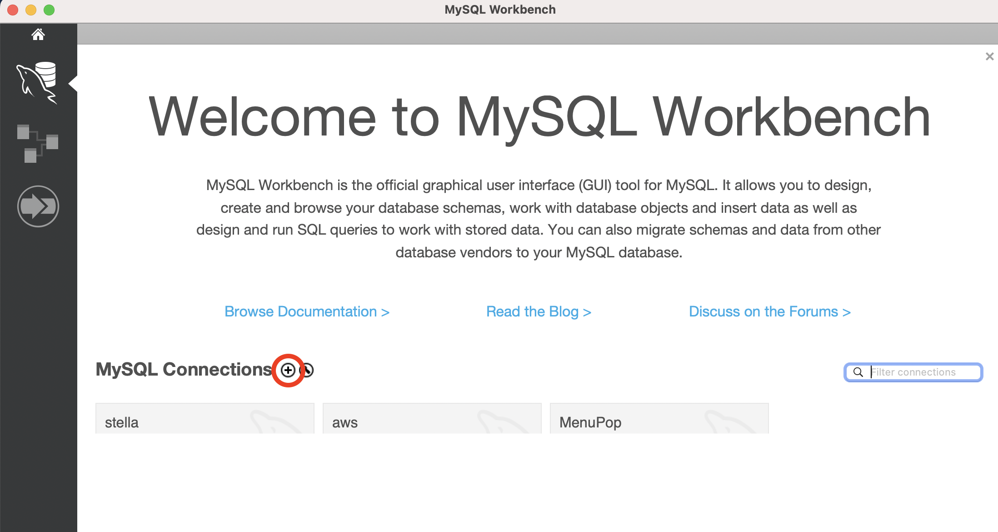
Task: Click the Home tab icon
Action: (38, 35)
